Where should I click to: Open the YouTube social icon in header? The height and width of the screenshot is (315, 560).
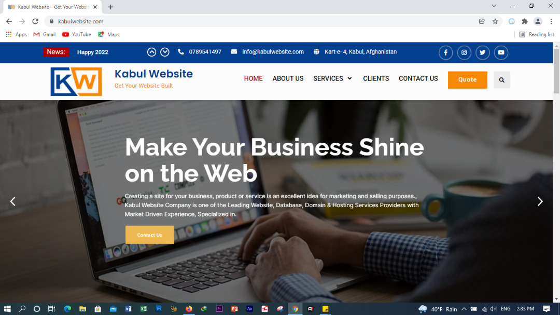pos(501,52)
